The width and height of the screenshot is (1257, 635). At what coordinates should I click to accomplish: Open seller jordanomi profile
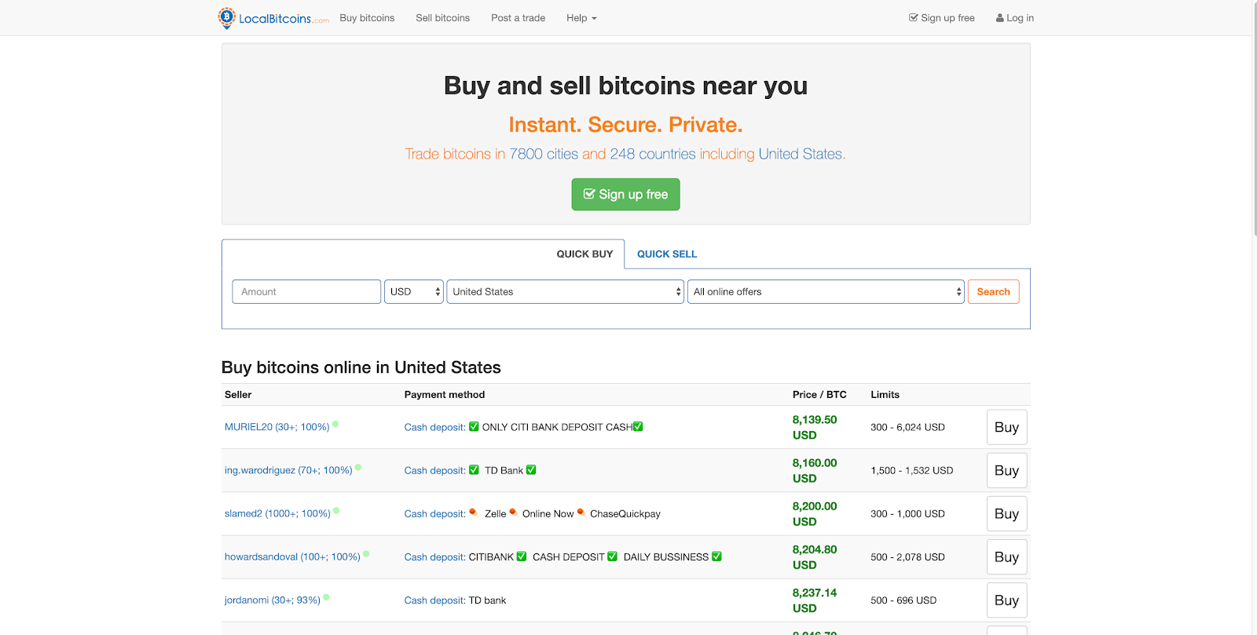(273, 600)
